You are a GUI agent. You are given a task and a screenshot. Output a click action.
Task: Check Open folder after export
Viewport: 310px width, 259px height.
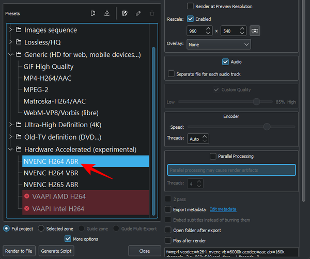point(168,230)
